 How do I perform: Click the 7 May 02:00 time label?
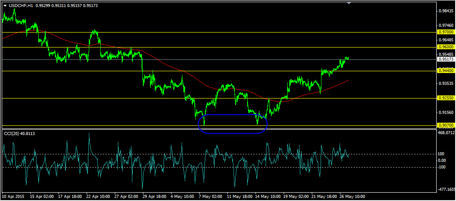point(211,196)
